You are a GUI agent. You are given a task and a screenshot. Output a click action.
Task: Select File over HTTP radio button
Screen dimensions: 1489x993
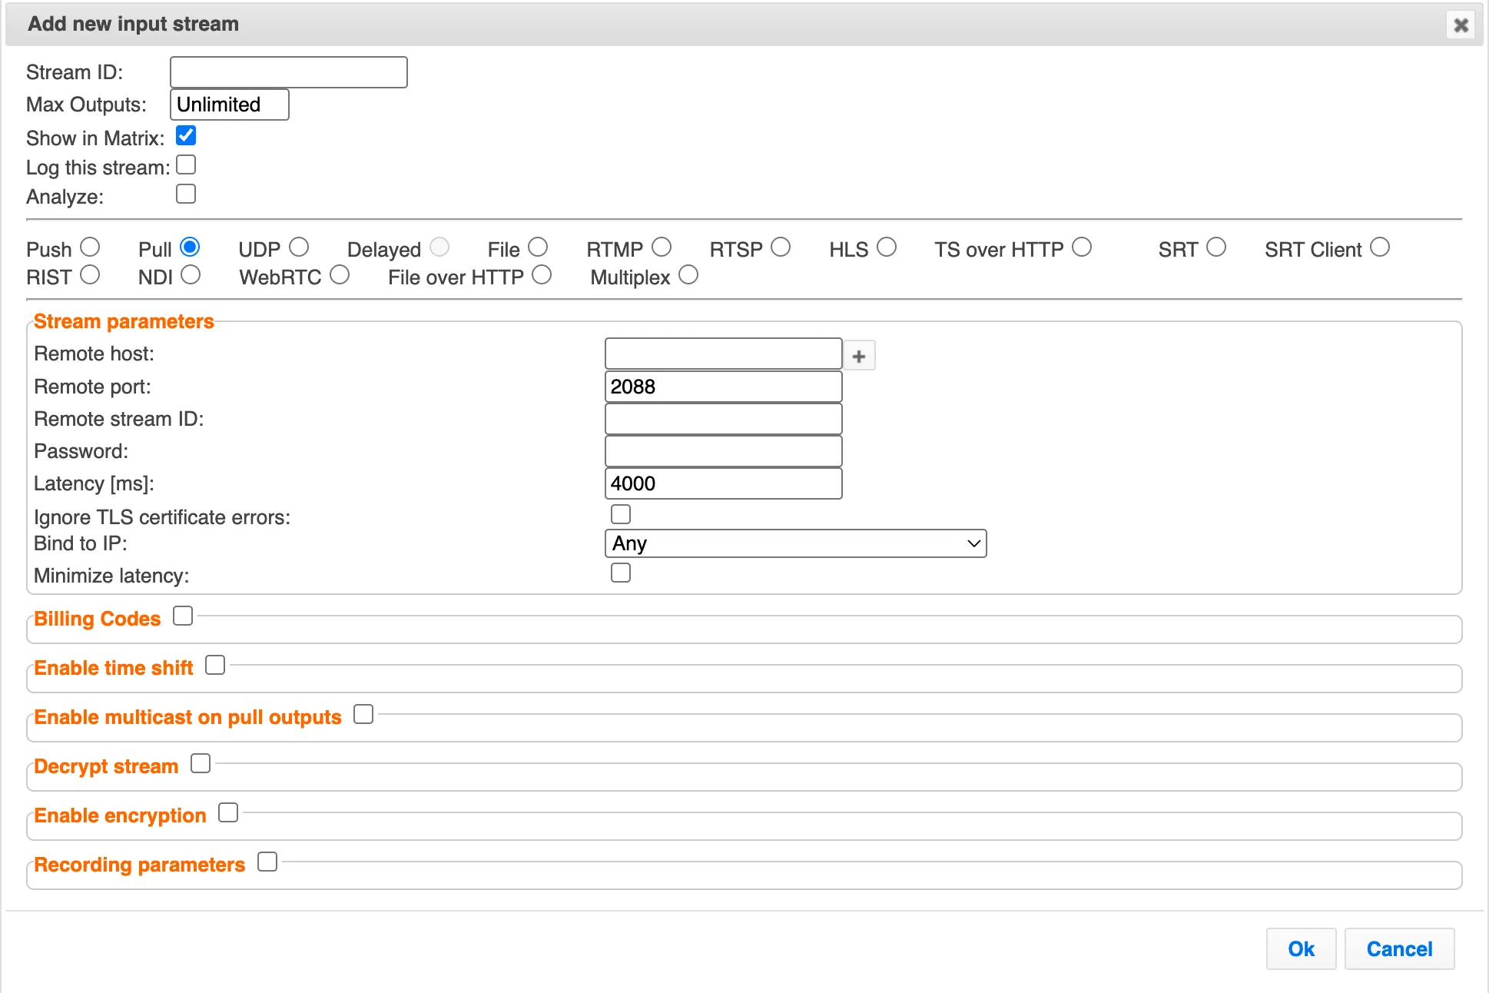pyautogui.click(x=542, y=274)
